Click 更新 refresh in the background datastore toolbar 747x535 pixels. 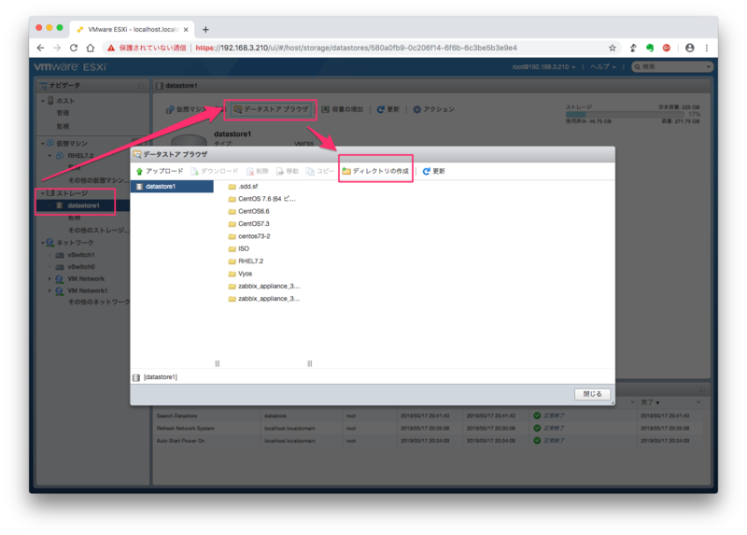(x=388, y=109)
